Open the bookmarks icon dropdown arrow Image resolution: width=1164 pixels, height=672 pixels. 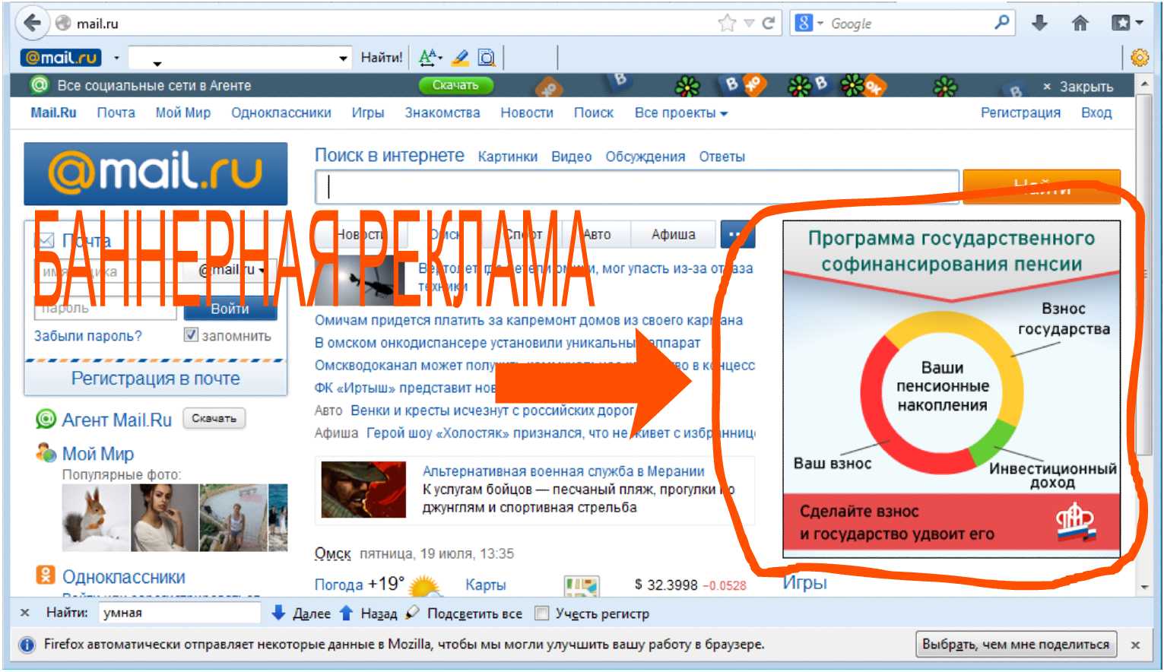point(1140,24)
